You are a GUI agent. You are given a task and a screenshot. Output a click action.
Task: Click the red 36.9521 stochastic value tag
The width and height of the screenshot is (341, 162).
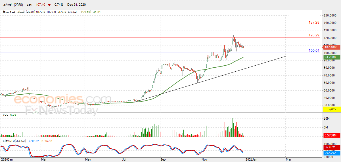(330, 148)
